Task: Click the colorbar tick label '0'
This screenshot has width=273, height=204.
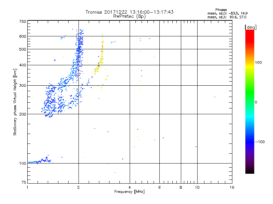Action: 256,102
